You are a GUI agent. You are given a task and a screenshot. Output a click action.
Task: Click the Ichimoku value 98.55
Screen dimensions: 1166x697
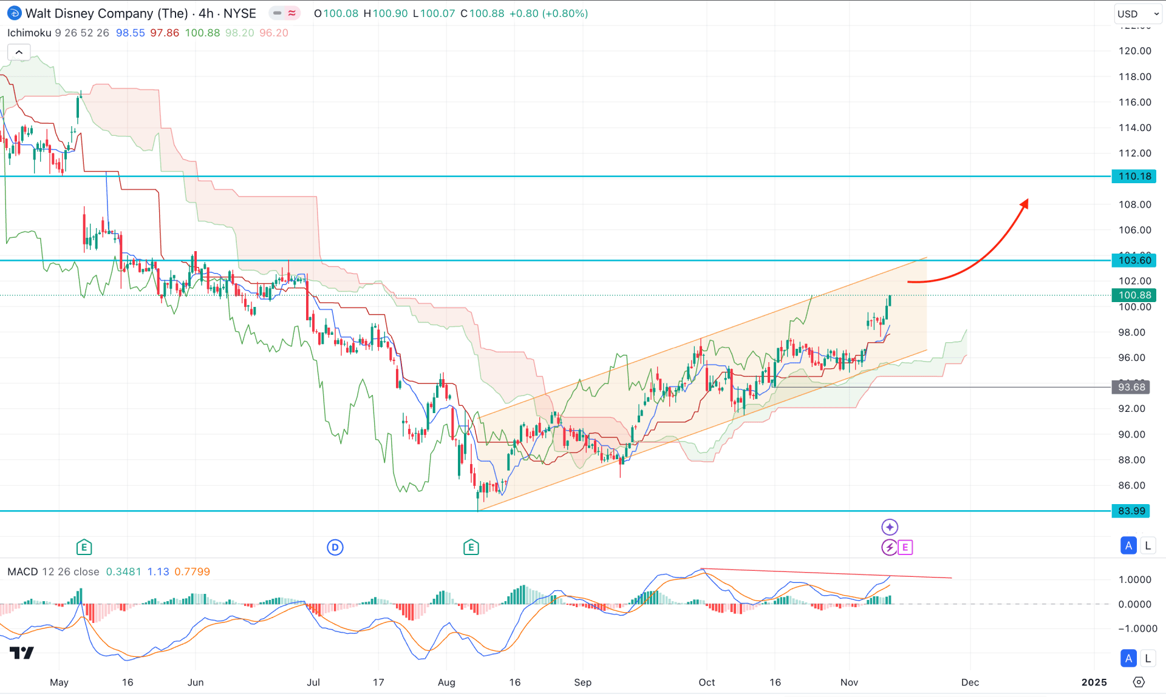point(131,33)
